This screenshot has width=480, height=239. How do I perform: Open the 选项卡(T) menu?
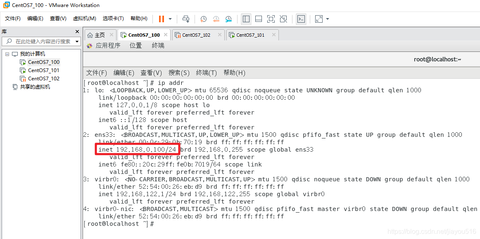tap(113, 19)
